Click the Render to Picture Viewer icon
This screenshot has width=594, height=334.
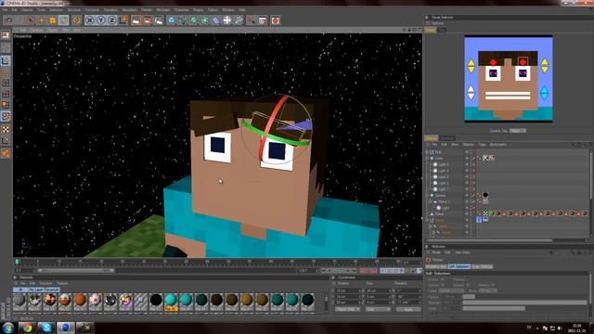tap(147, 20)
